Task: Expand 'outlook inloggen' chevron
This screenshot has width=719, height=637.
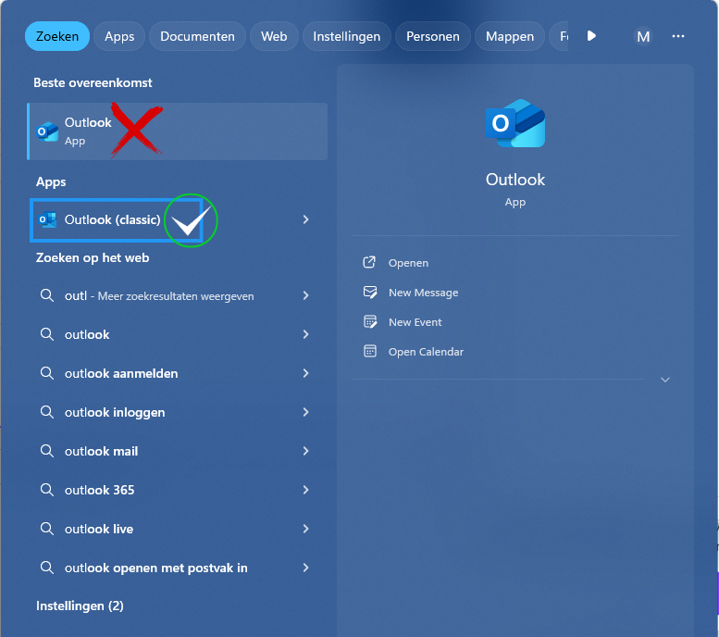Action: click(x=306, y=412)
